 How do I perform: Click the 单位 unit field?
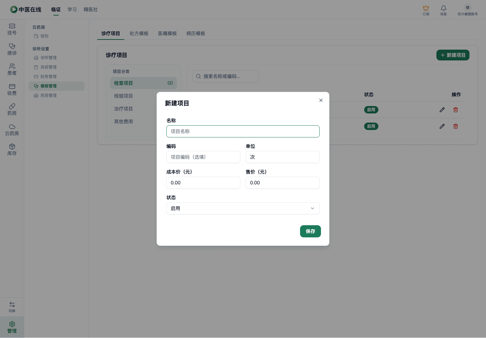(282, 157)
